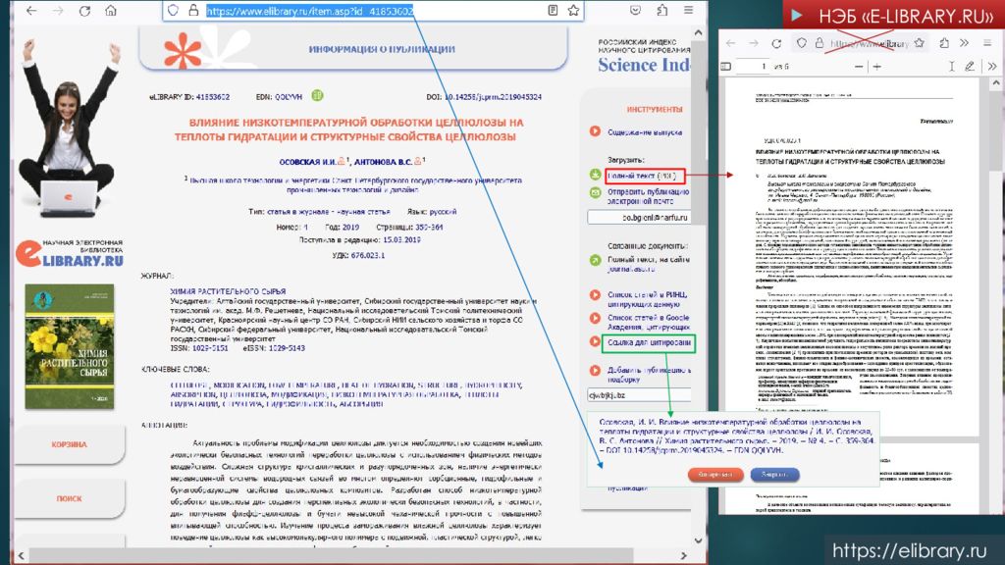Click the e-mail address input field
Image resolution: width=1005 pixels, height=565 pixels.
[x=639, y=217]
